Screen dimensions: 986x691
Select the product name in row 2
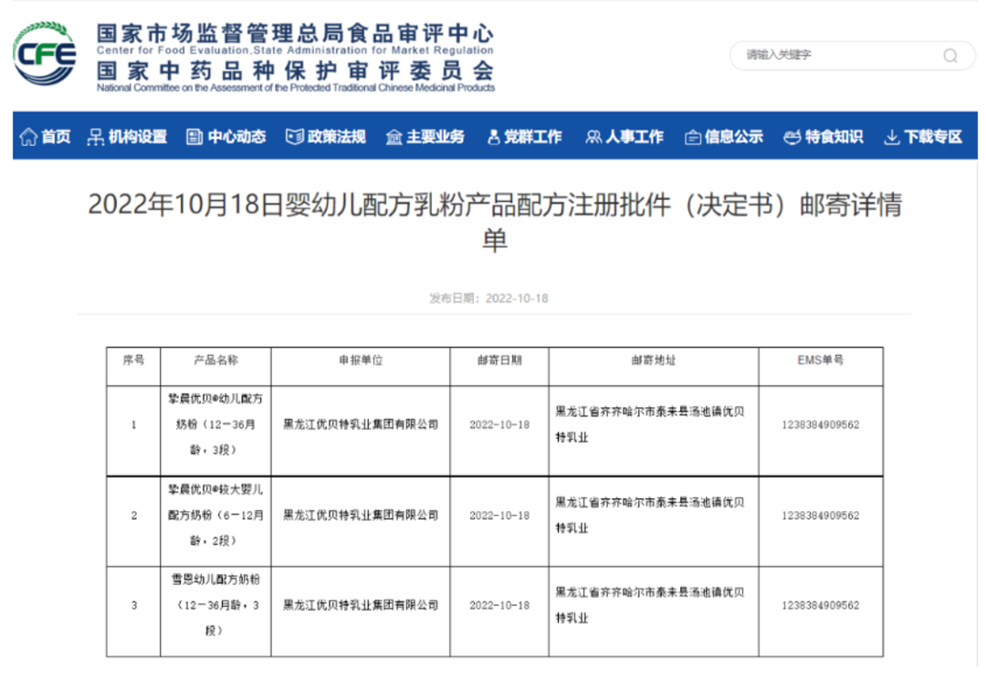(215, 515)
